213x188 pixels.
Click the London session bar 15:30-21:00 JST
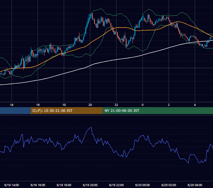pyautogui.click(x=66, y=111)
